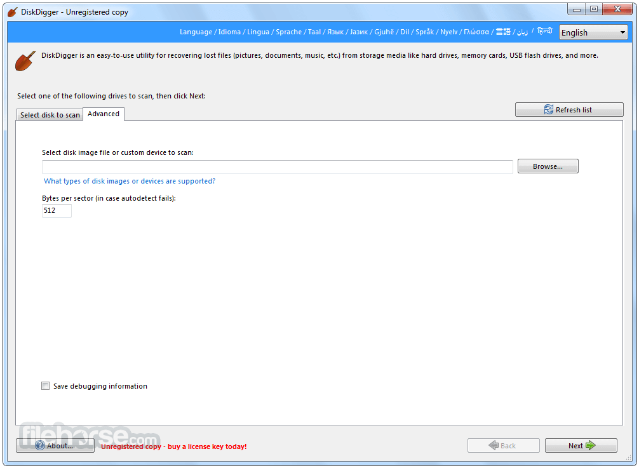Click the Bytes per sector field

[x=57, y=211]
